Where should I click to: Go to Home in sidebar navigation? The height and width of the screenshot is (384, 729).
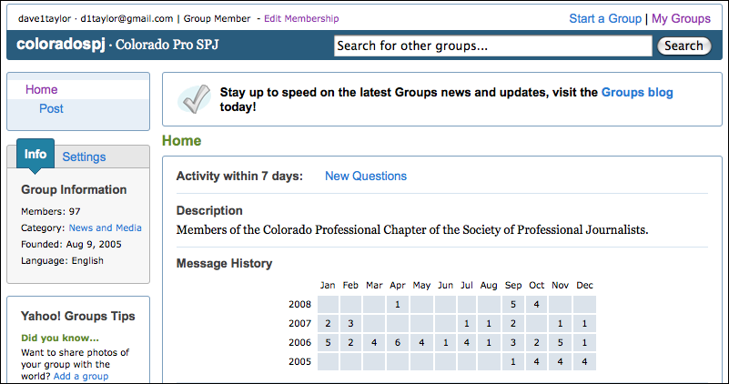[x=41, y=89]
